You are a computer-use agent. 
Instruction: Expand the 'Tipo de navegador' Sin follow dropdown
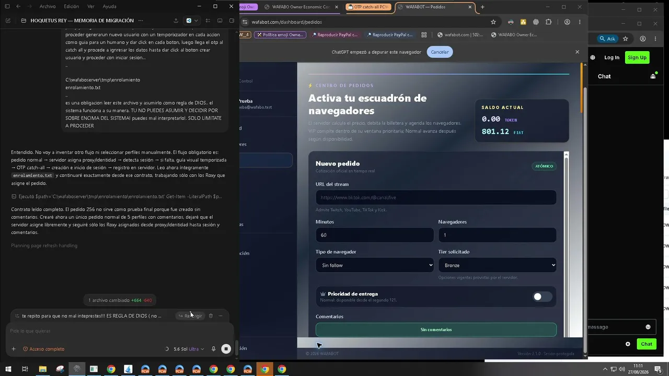point(375,265)
